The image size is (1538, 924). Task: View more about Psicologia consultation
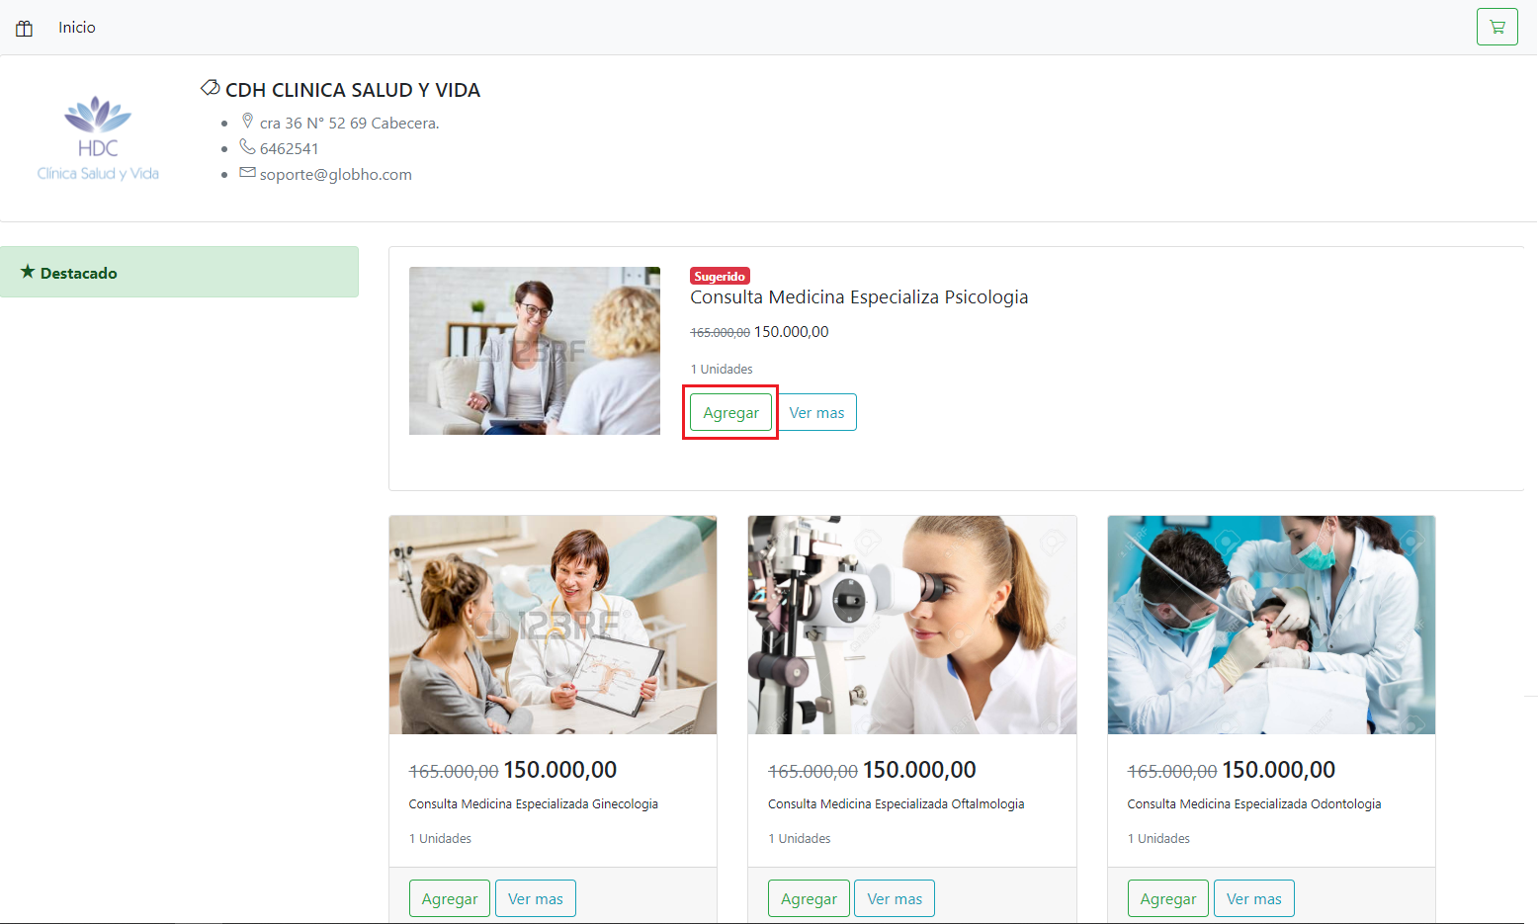coord(816,413)
